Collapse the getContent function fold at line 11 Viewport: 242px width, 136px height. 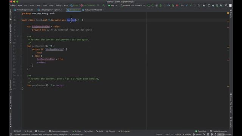coord(21,46)
